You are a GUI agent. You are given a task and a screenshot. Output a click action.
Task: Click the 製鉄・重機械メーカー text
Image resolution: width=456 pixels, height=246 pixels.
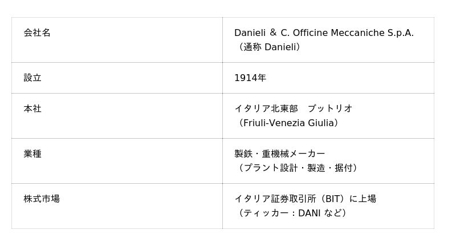tap(280, 154)
